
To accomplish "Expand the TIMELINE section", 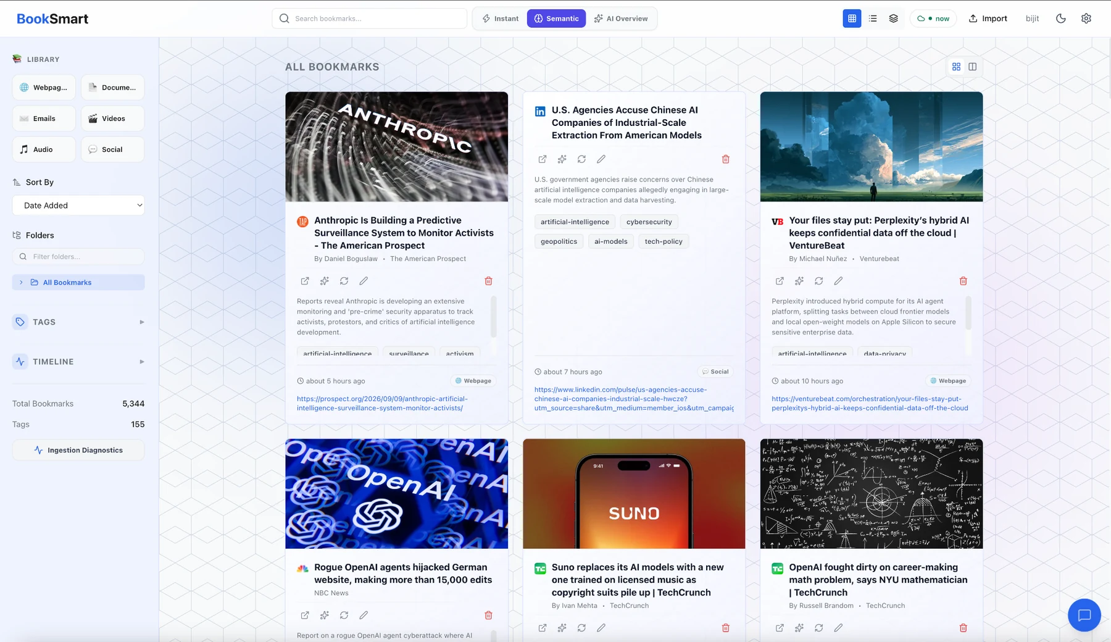I will 78,362.
